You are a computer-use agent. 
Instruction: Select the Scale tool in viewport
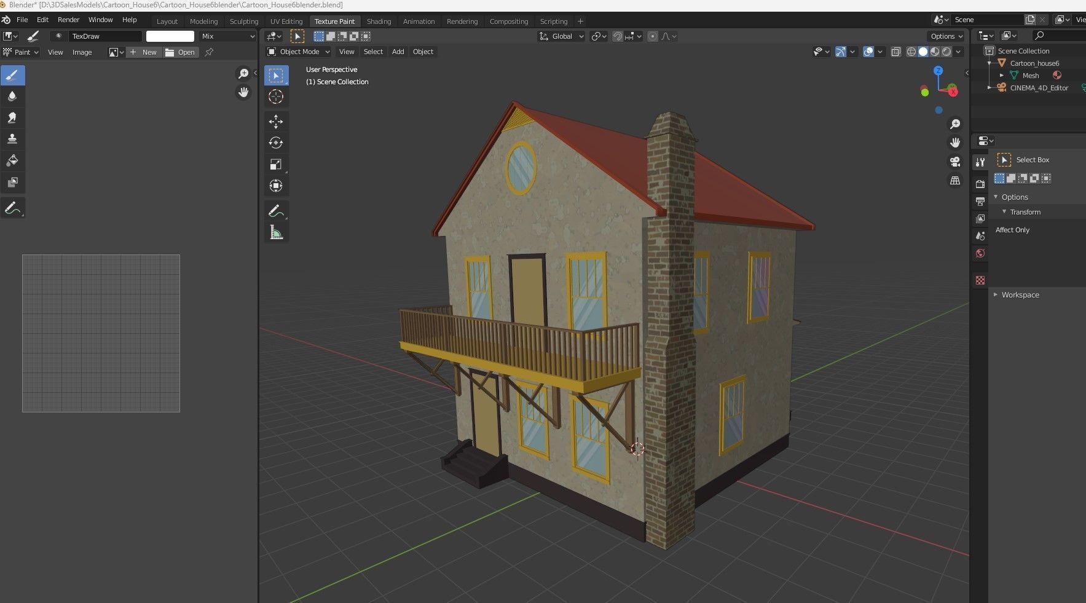tap(276, 164)
